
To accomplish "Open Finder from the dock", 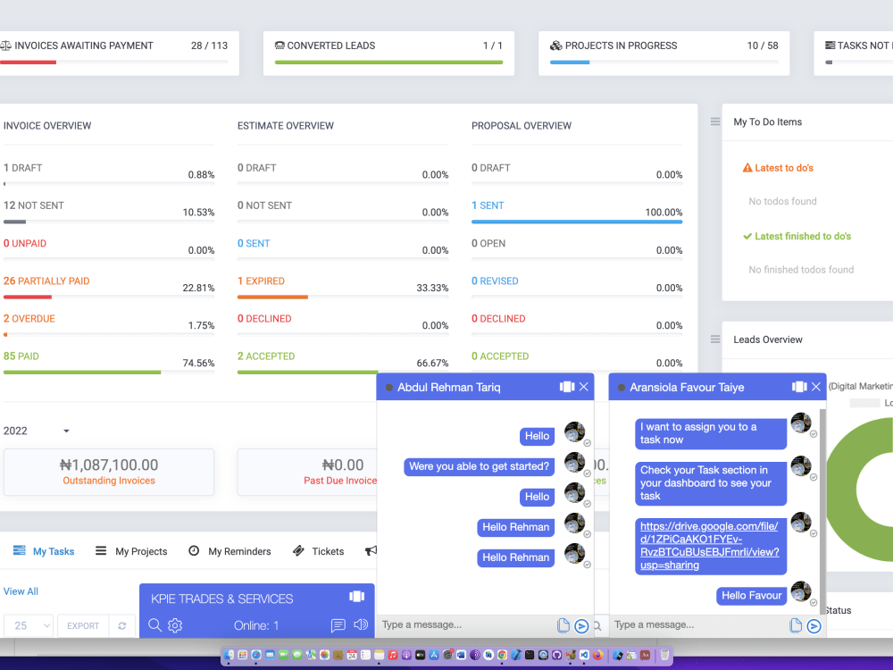I will 229,655.
